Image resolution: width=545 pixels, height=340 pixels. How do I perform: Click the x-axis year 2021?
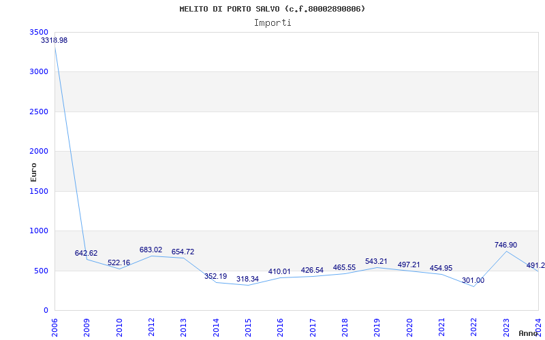pos(441,328)
